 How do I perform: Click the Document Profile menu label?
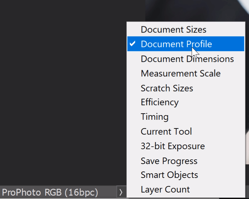coord(176,44)
